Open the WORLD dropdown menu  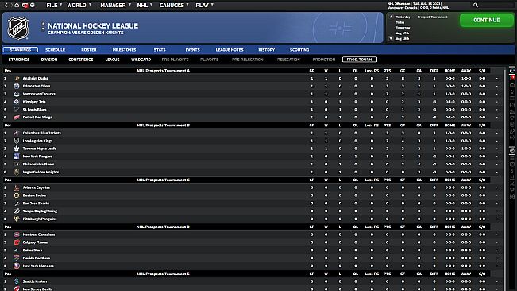(79, 6)
